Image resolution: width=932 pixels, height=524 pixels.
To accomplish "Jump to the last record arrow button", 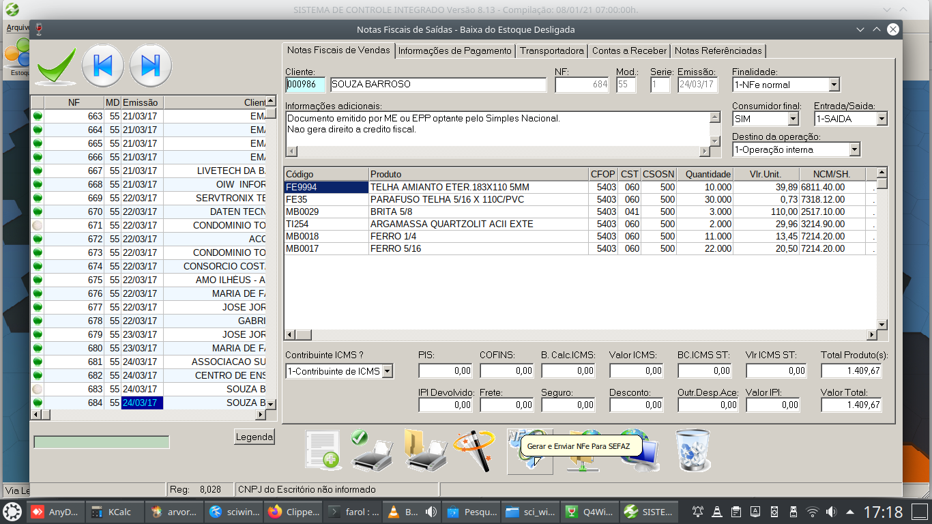I will (150, 65).
